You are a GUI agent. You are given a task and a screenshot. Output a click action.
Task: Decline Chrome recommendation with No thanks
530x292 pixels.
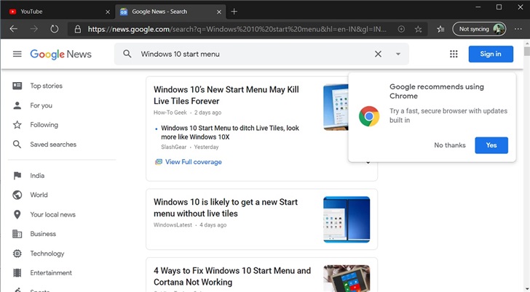[449, 145]
